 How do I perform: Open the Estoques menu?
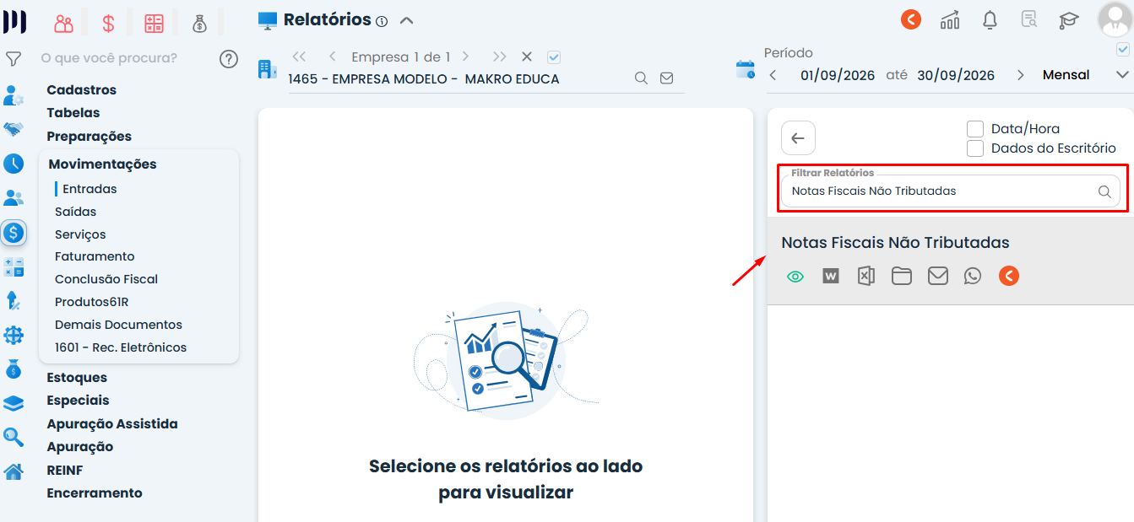[77, 378]
